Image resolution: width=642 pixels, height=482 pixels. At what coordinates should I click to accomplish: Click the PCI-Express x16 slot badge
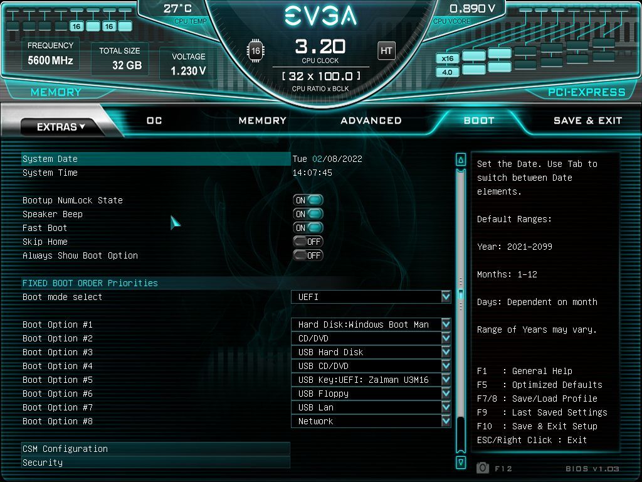(x=447, y=58)
